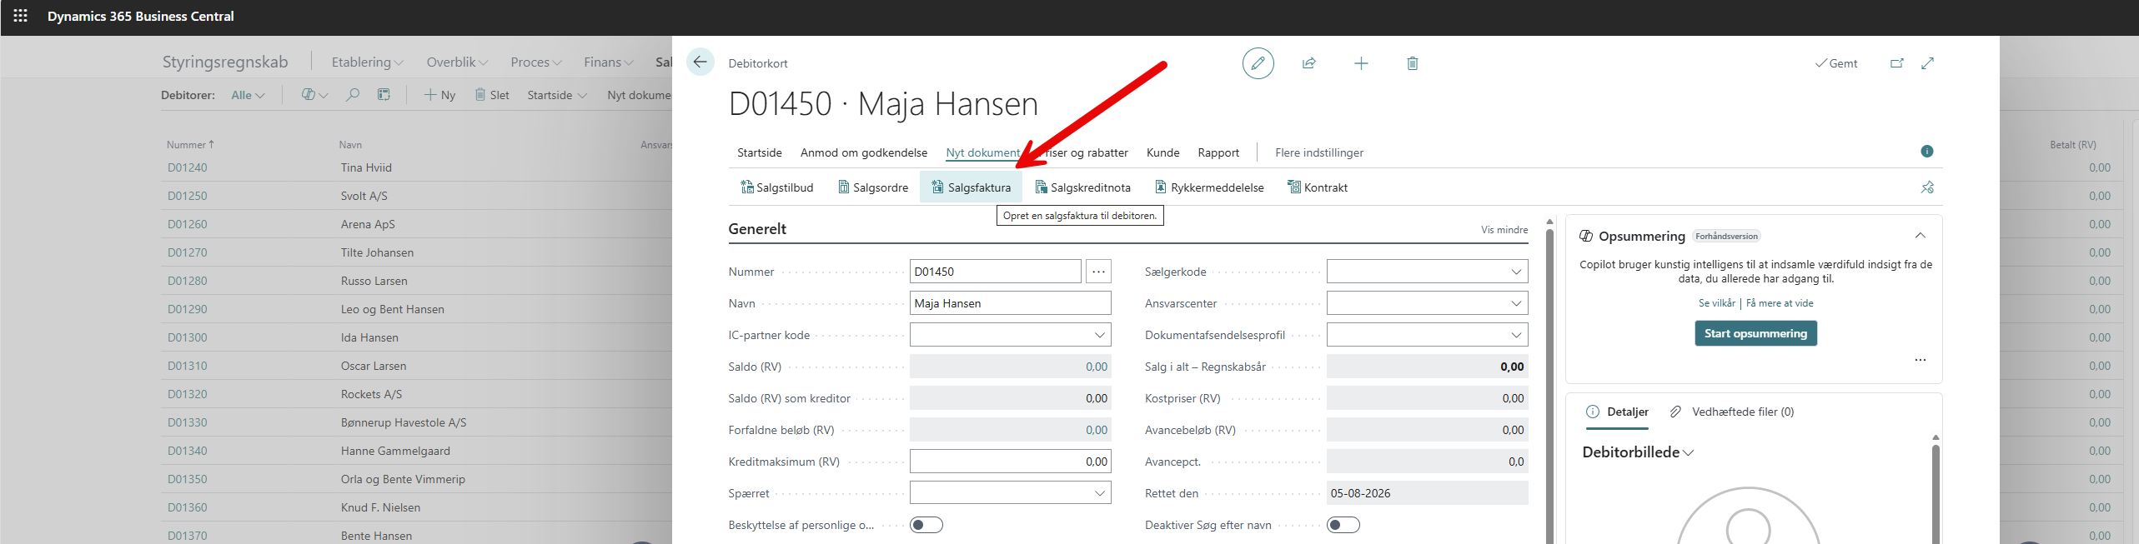Click Vis mindre in Generelt section
The height and width of the screenshot is (544, 2139).
pos(1504,230)
